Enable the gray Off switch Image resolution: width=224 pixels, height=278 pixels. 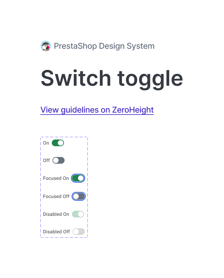59,160
